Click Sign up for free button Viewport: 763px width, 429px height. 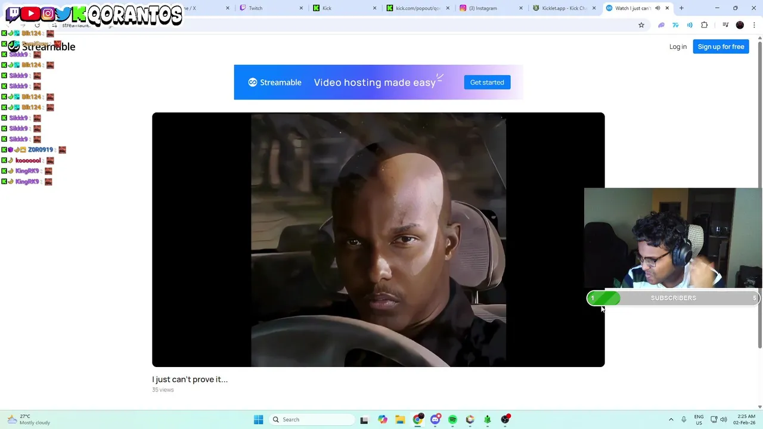721,46
